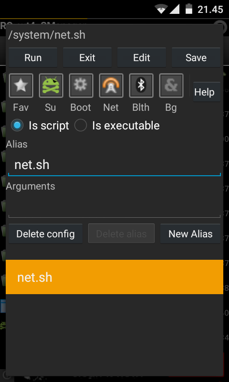Toggle the Bg ampersand icon
This screenshot has height=382, width=229.
coord(171,85)
